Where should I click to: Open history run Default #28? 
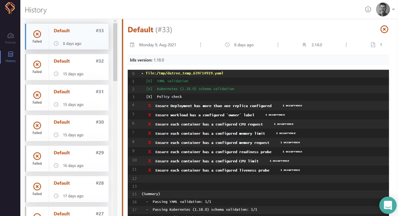coord(79,189)
